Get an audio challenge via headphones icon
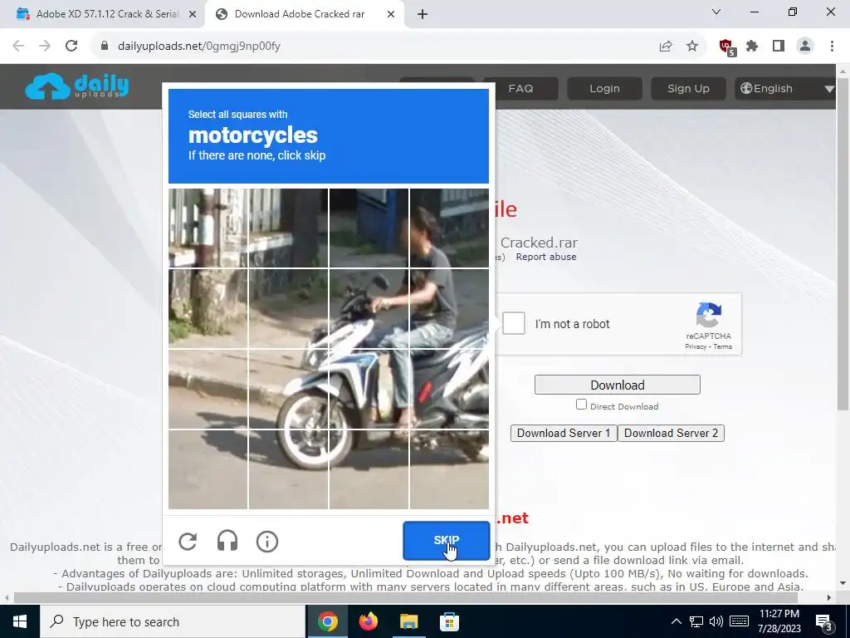Viewport: 850px width, 638px height. pos(227,541)
